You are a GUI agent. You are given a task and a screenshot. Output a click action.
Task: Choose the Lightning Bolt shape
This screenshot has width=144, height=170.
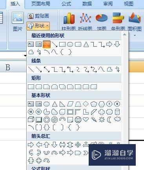[94, 120]
